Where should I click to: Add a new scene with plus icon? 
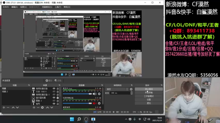tap(4, 107)
